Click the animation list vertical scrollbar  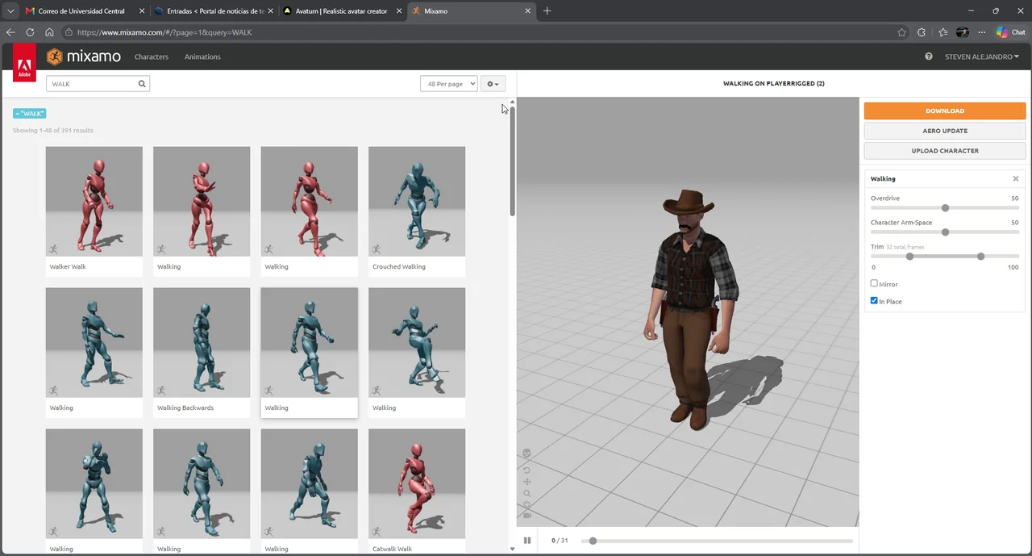click(512, 161)
